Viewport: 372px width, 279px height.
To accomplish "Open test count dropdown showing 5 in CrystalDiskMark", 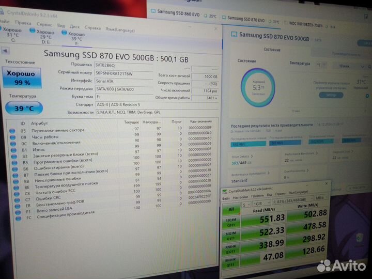I will pos(246,205).
